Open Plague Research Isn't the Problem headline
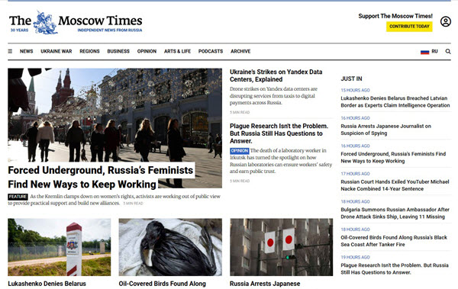458x289 pixels. (x=279, y=133)
